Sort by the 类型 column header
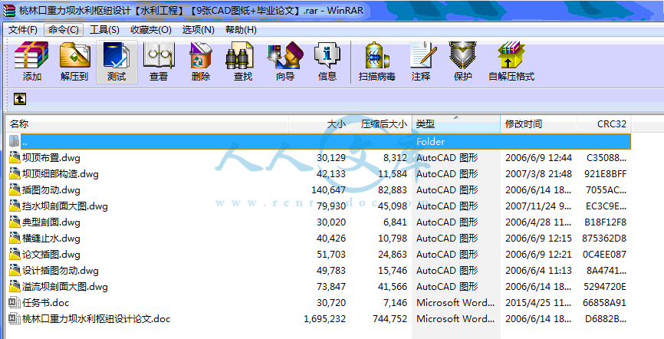 click(x=456, y=124)
